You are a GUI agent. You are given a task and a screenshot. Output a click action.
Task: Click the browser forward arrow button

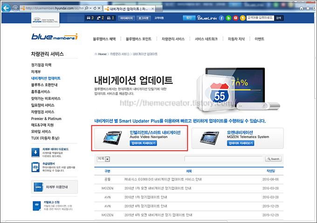pos(15,8)
